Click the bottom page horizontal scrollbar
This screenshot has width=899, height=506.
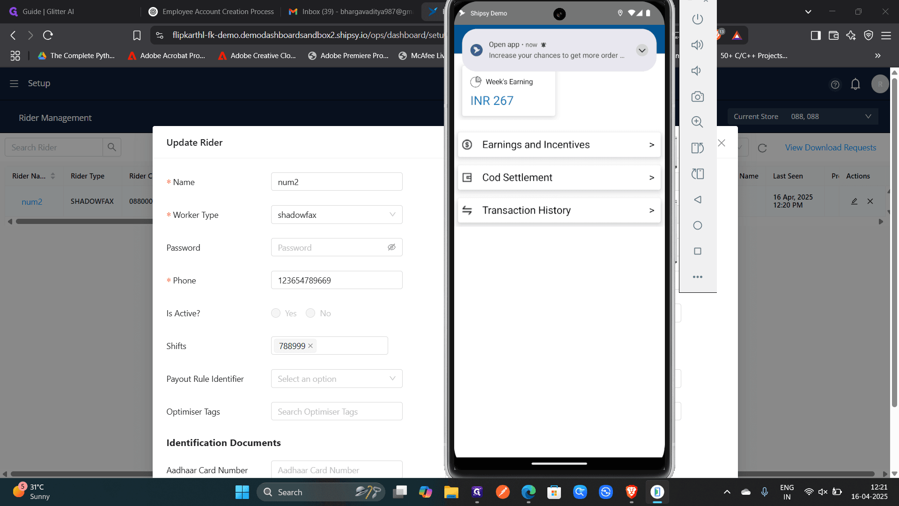442,474
